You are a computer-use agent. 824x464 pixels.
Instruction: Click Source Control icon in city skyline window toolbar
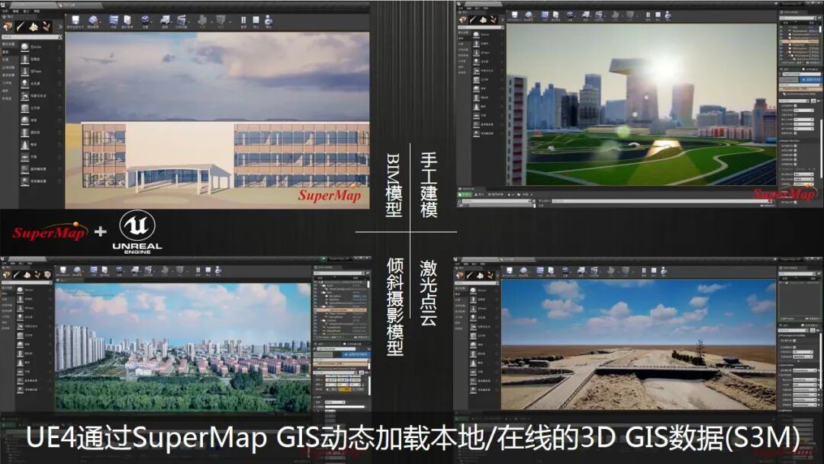pyautogui.click(x=529, y=15)
